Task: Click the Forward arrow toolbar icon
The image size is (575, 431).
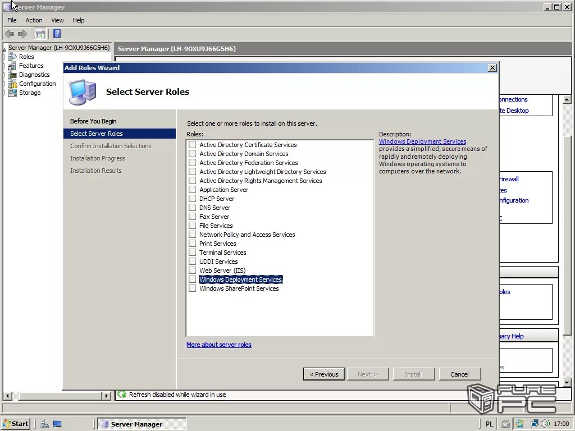Action: tap(22, 34)
